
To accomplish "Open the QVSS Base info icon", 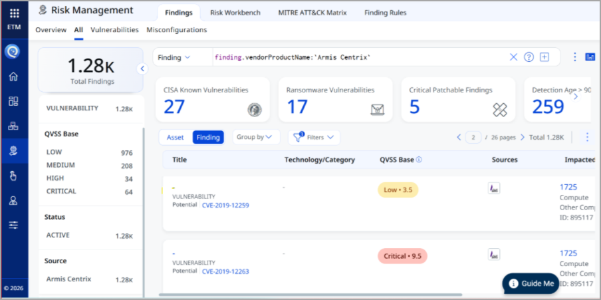I will coord(420,160).
